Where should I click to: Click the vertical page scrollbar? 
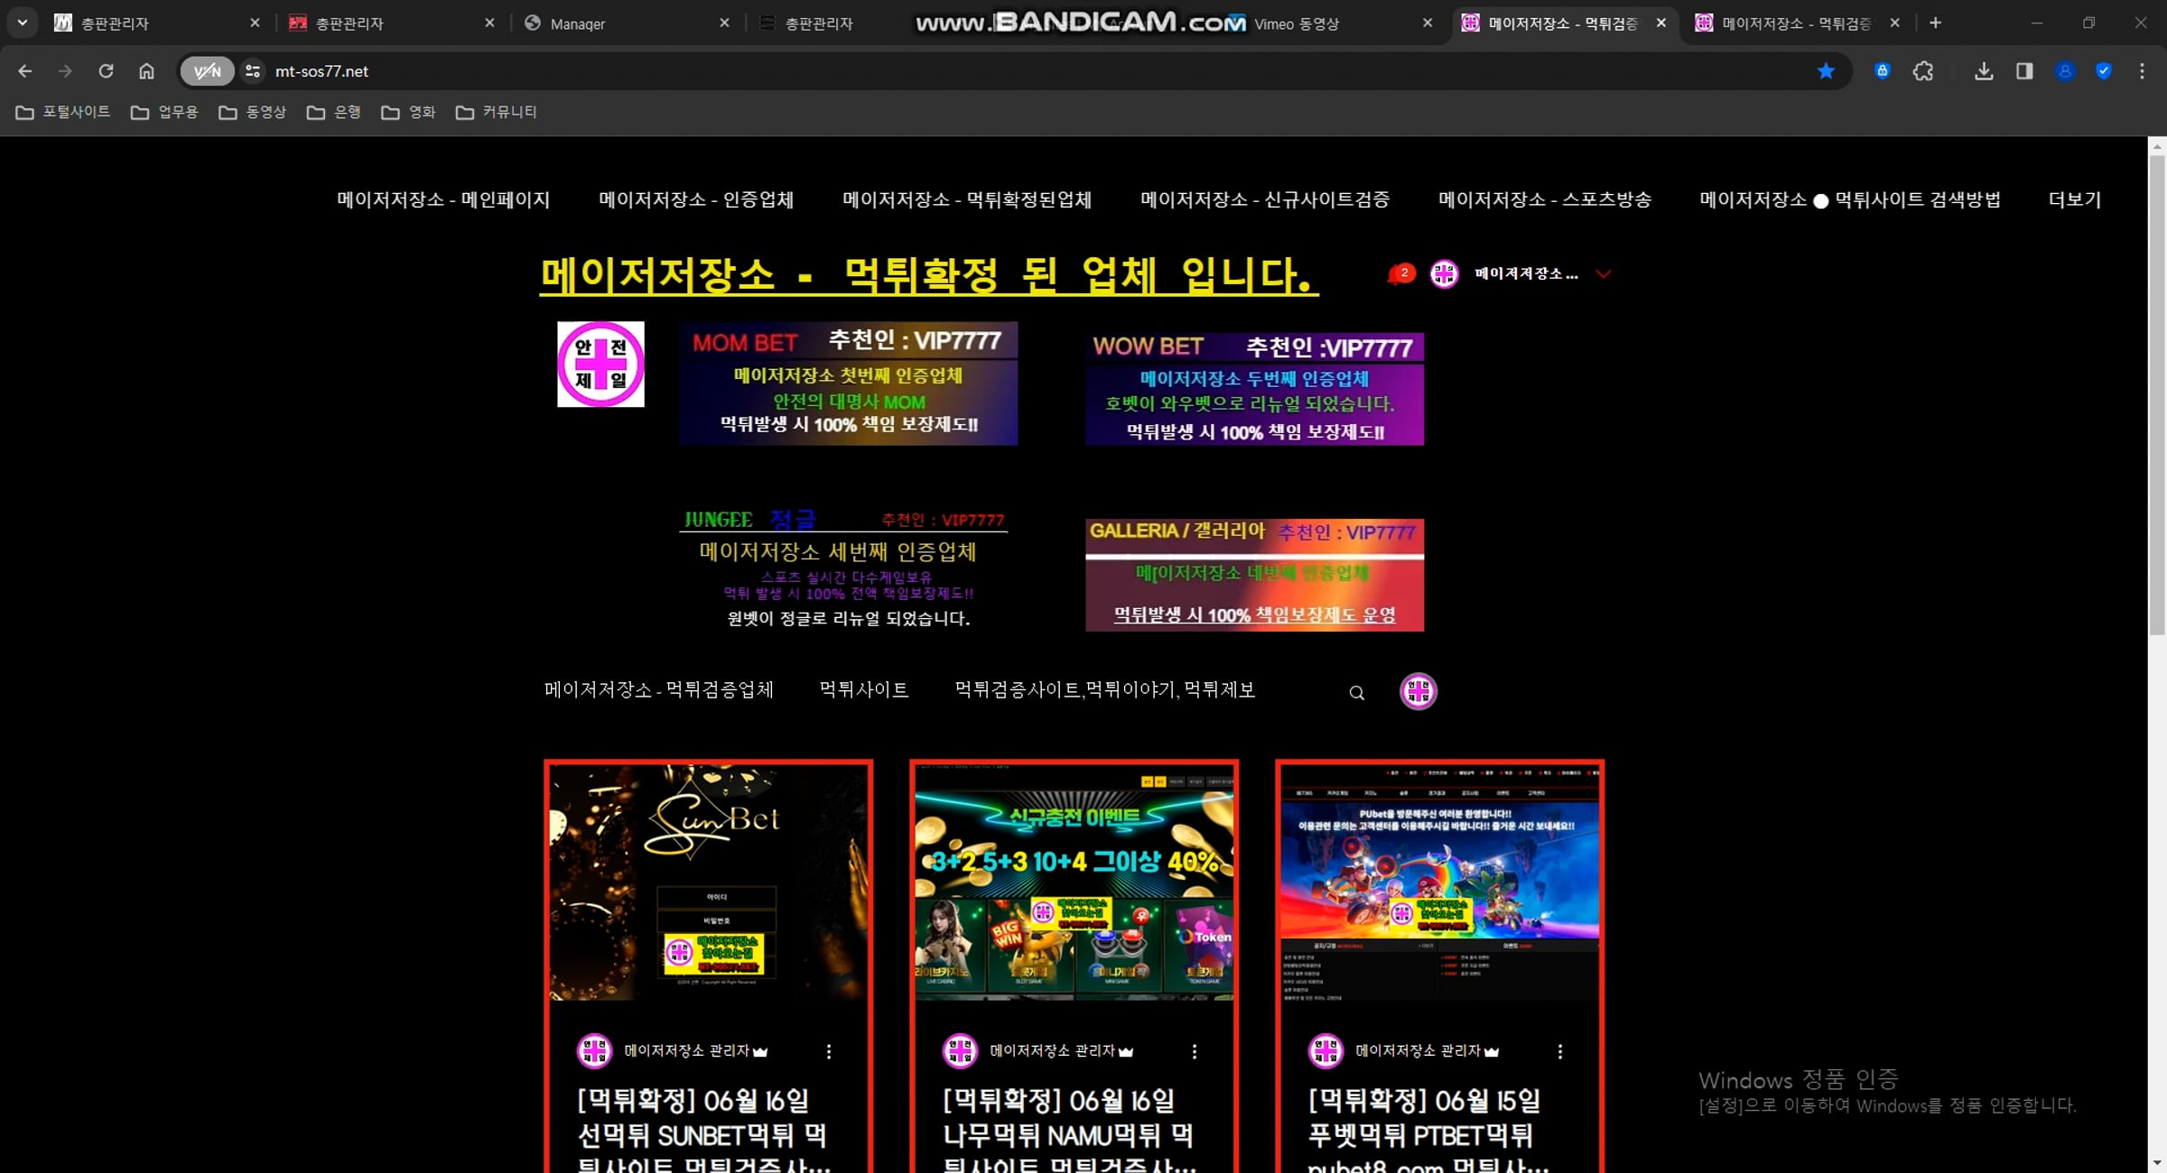point(2157,395)
